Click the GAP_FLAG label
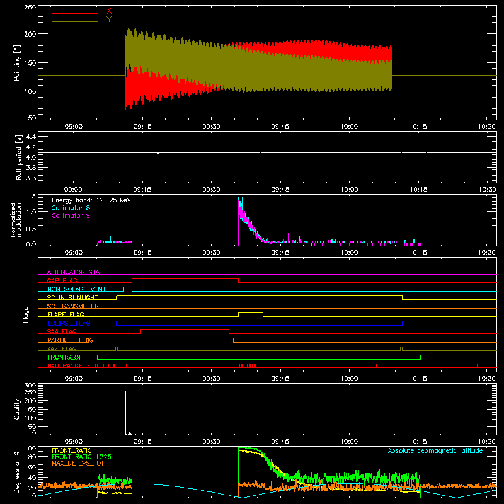Screen dimensions: 504x504 click(62, 280)
